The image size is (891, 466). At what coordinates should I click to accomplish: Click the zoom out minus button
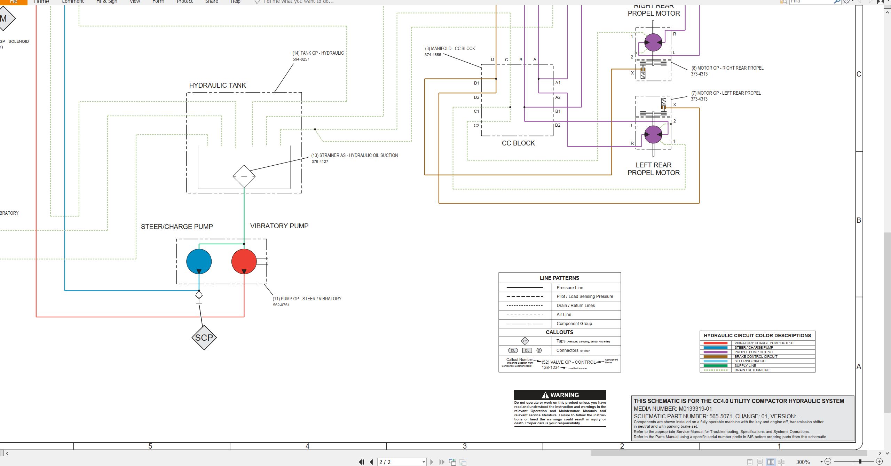click(828, 461)
